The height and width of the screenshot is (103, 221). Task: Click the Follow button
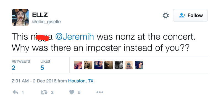[x=190, y=15]
